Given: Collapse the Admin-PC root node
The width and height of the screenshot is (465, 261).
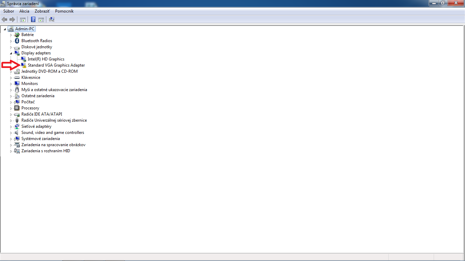Looking at the screenshot, I should [5, 29].
